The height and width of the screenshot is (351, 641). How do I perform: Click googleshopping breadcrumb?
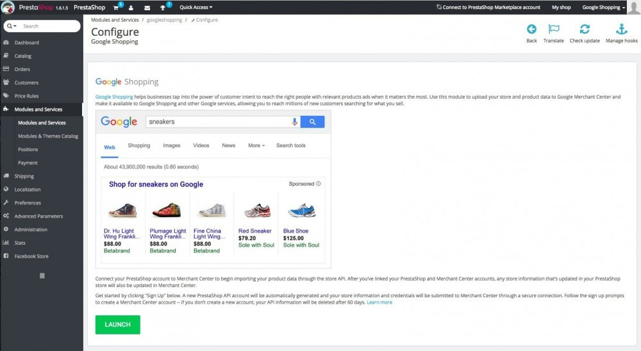[164, 20]
